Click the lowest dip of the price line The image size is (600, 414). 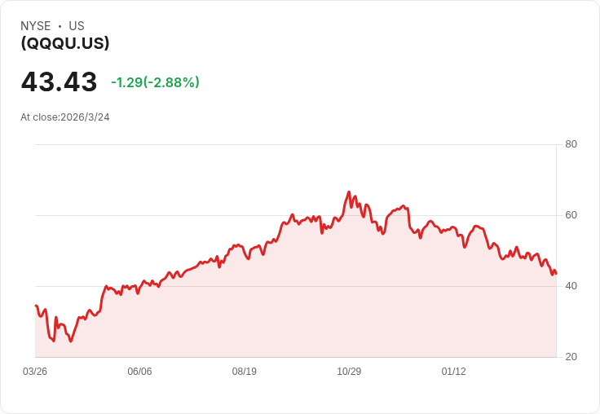pos(71,341)
